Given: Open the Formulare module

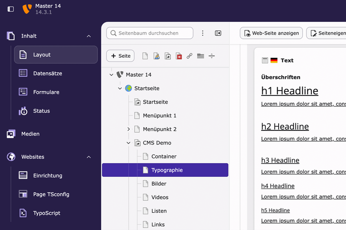Looking at the screenshot, I should click(x=56, y=92).
